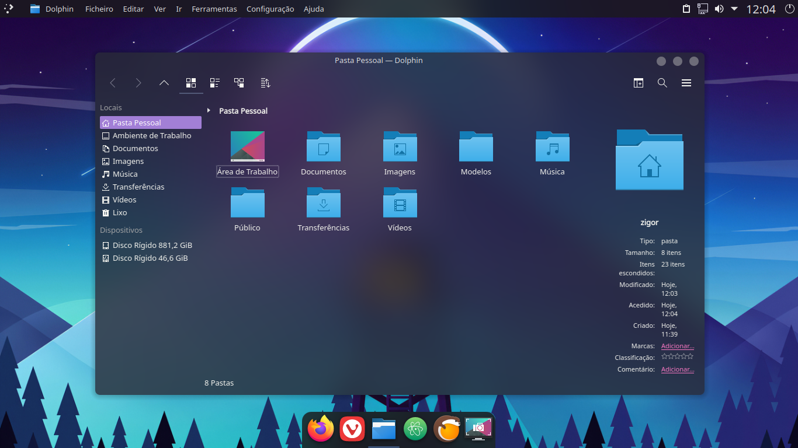Image resolution: width=798 pixels, height=448 pixels.
Task: Click the 8 Pastas status bar text
Action: tap(219, 383)
